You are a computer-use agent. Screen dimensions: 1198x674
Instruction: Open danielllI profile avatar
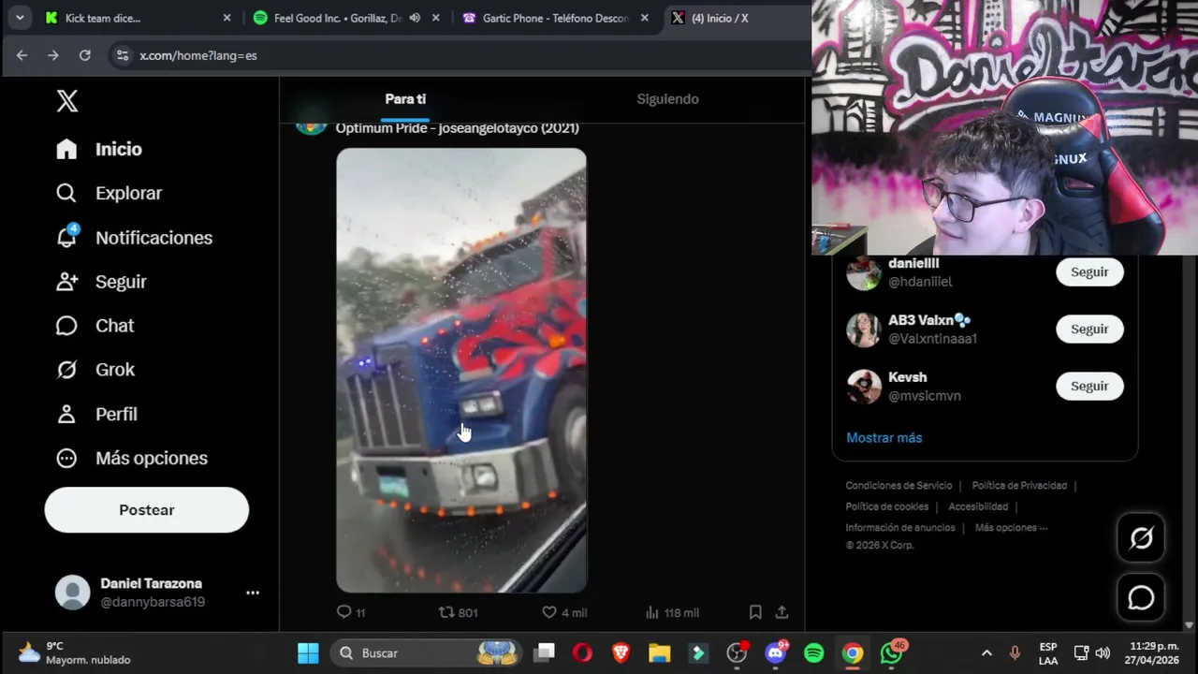point(864,272)
